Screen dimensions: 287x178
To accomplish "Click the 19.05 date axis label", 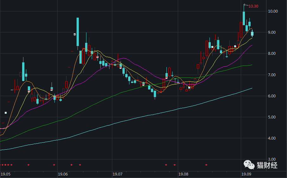I will pyautogui.click(x=5, y=174).
